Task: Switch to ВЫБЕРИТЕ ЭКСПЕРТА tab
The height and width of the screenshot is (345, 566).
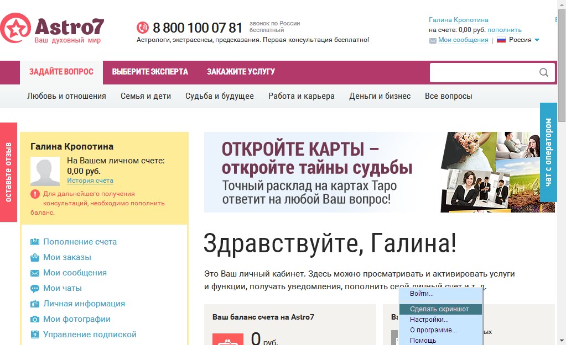Action: tap(150, 72)
